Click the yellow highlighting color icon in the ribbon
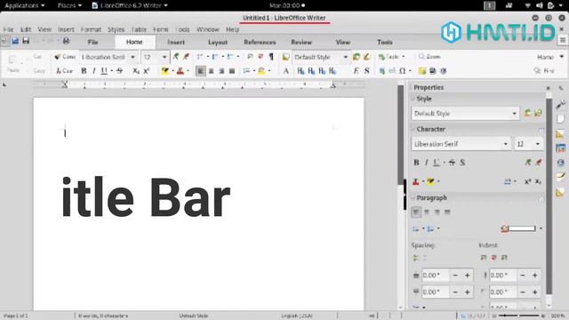Image resolution: width=569 pixels, height=320 pixels. tap(165, 71)
